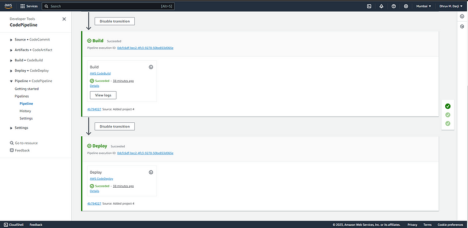Open the history clock icon on right edge

click(x=462, y=27)
